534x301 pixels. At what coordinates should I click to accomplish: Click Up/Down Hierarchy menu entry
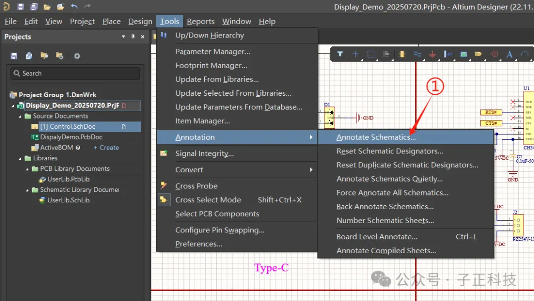pos(237,36)
